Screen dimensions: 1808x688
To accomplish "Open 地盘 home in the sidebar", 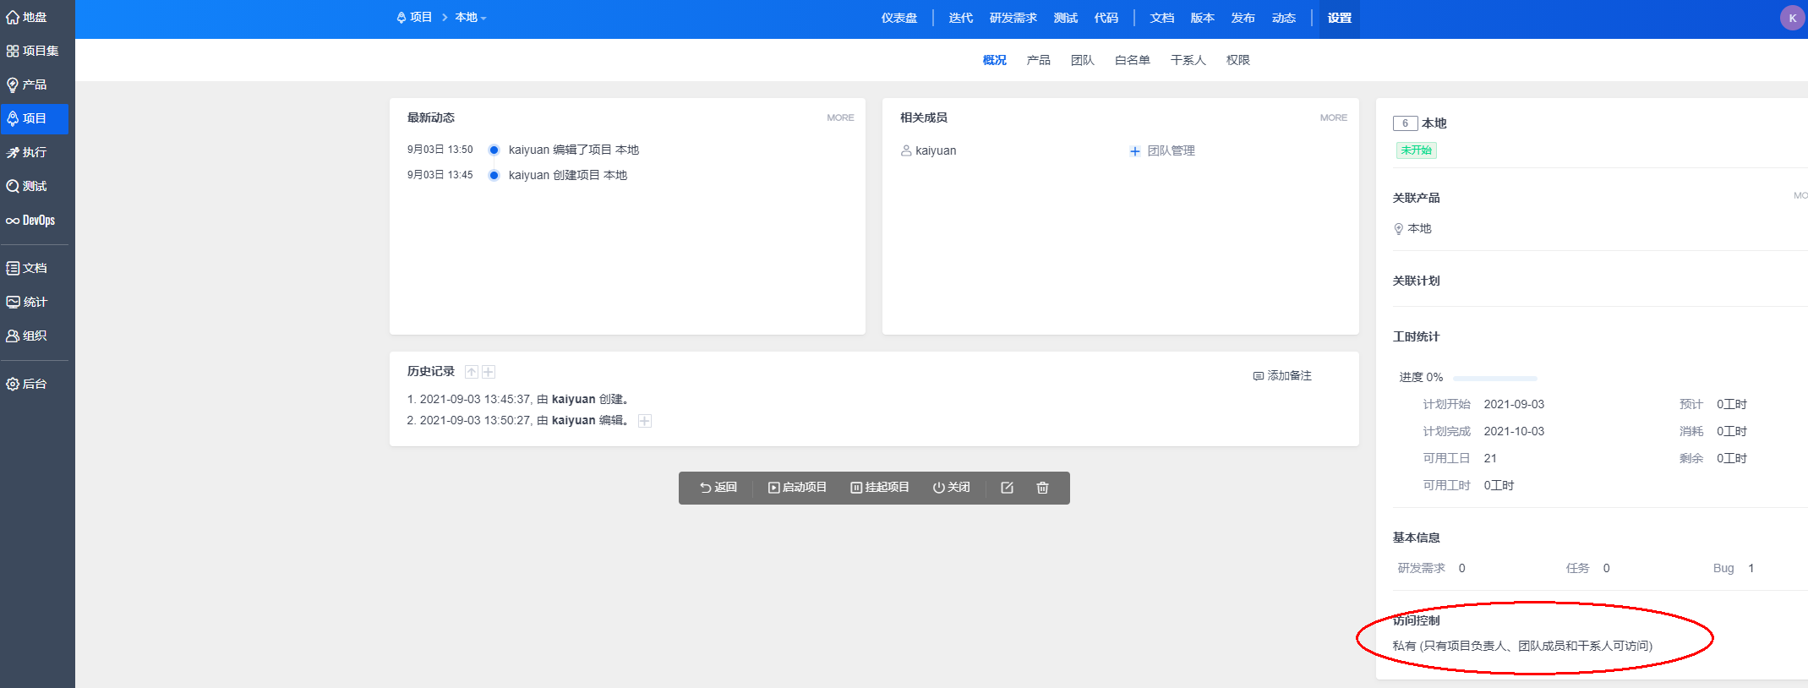I will tap(27, 17).
